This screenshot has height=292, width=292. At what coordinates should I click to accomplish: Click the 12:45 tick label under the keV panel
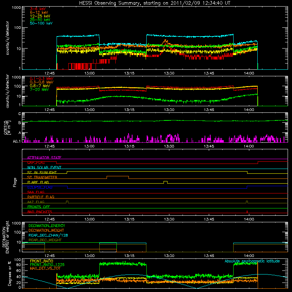point(50,73)
